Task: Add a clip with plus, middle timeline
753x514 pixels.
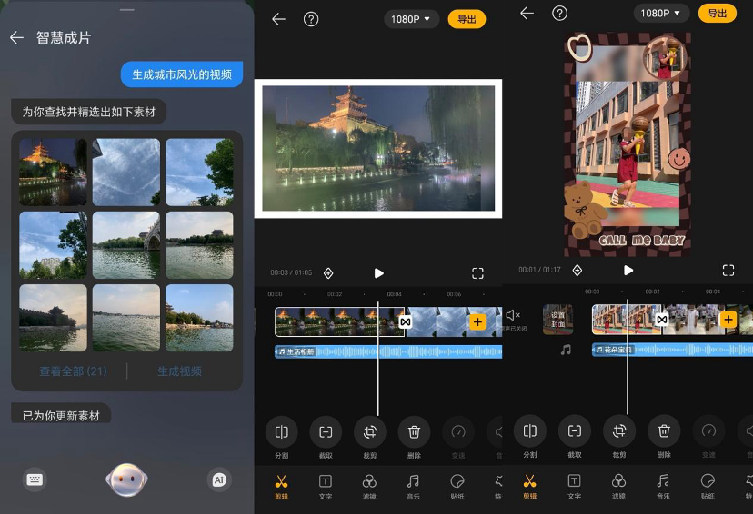Action: pyautogui.click(x=477, y=321)
